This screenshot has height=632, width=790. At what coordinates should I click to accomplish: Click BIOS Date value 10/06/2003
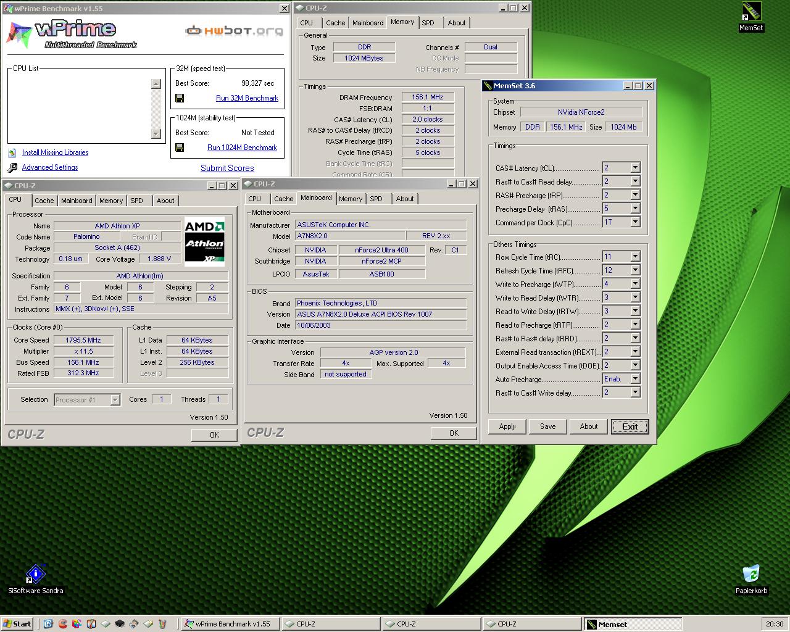click(x=381, y=325)
